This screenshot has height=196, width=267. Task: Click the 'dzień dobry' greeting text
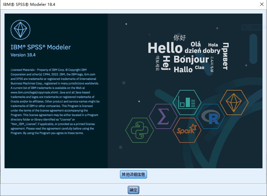click(203, 51)
